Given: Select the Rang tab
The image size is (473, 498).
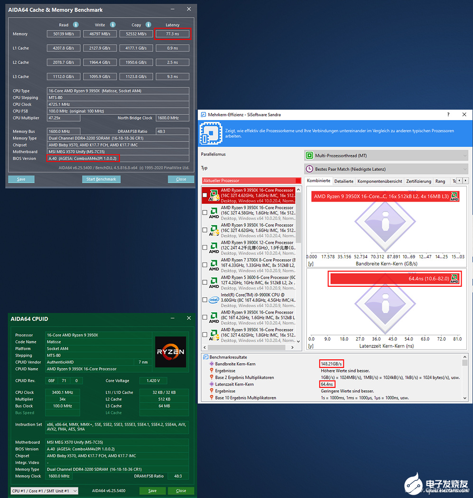Looking at the screenshot, I should pyautogui.click(x=440, y=181).
